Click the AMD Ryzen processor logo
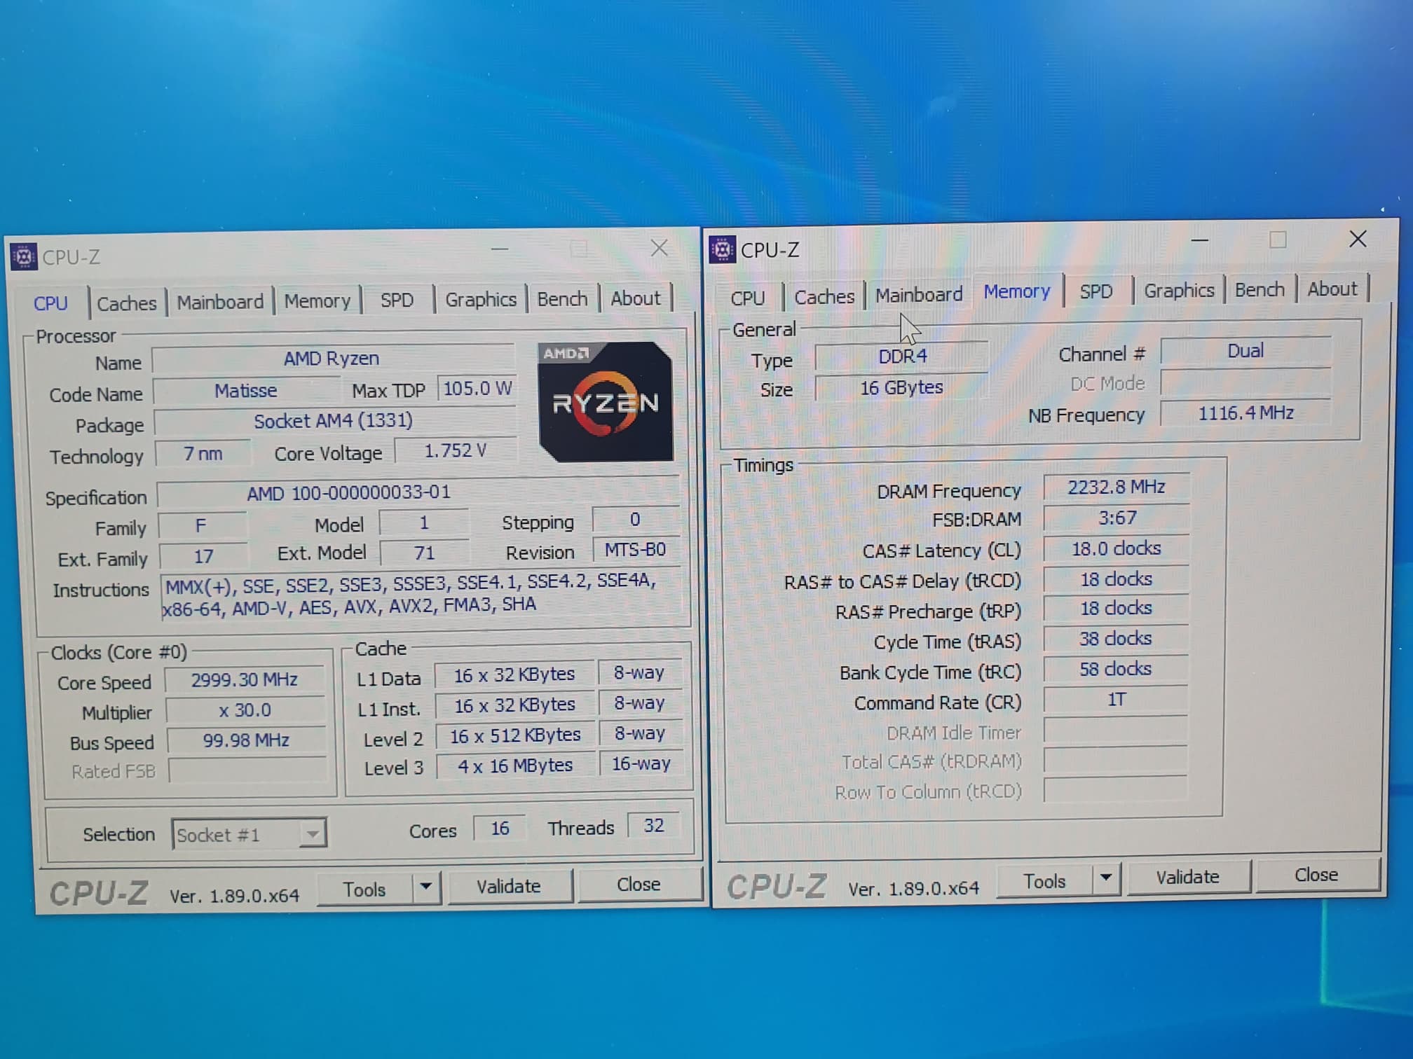This screenshot has width=1413, height=1059. [606, 402]
